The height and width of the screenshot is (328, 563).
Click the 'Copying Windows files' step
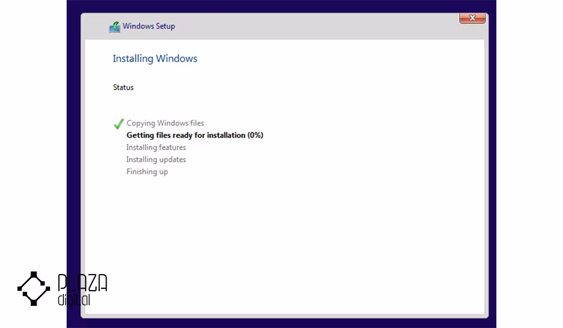click(165, 123)
